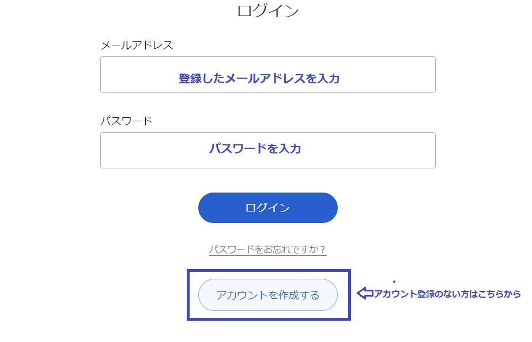Click the ログイン page heading
Image resolution: width=532 pixels, height=342 pixels.
pos(268,10)
